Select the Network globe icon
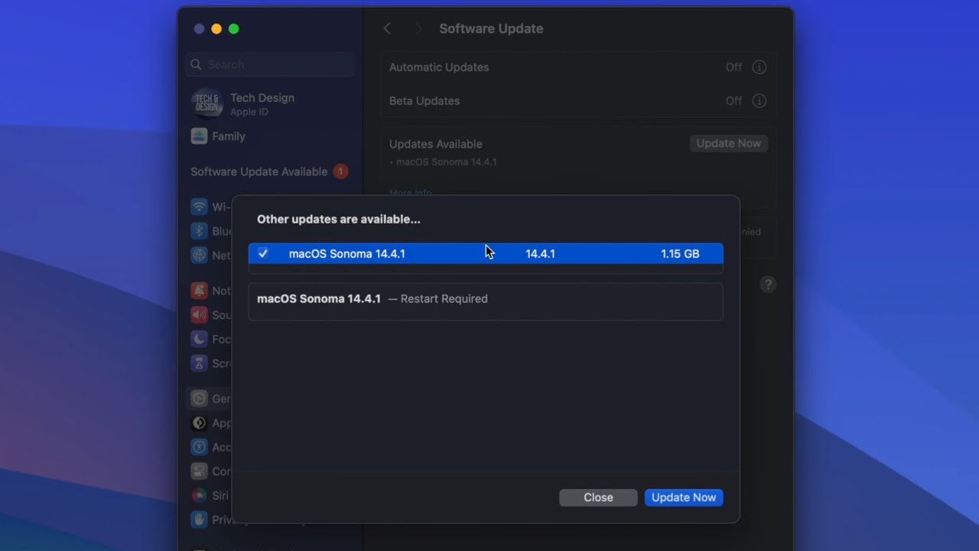Viewport: 979px width, 551px height. (x=199, y=255)
